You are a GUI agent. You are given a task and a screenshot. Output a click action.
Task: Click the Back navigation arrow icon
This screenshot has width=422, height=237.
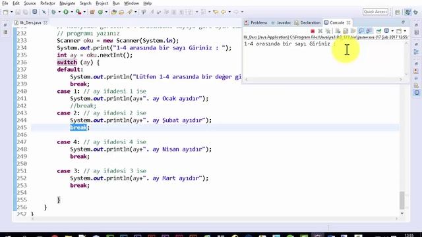(224, 12)
